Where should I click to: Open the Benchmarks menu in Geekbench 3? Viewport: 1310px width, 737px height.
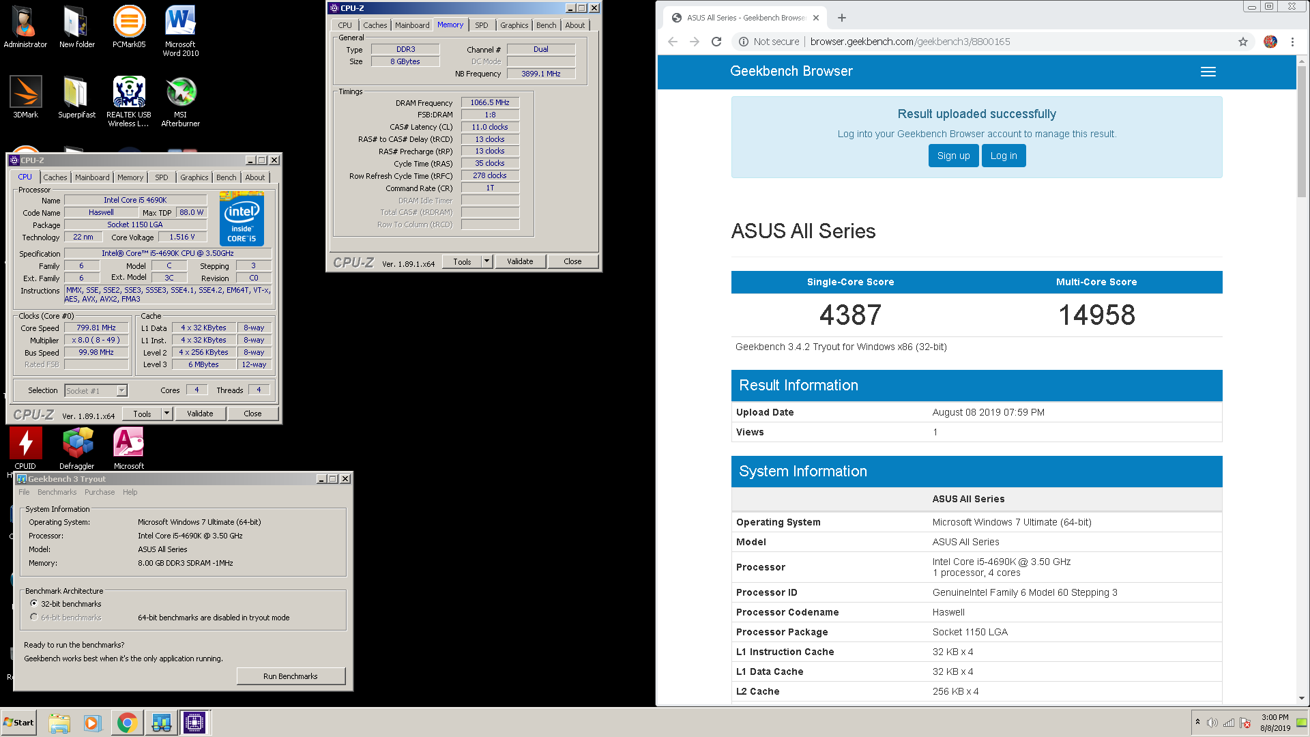(x=57, y=492)
